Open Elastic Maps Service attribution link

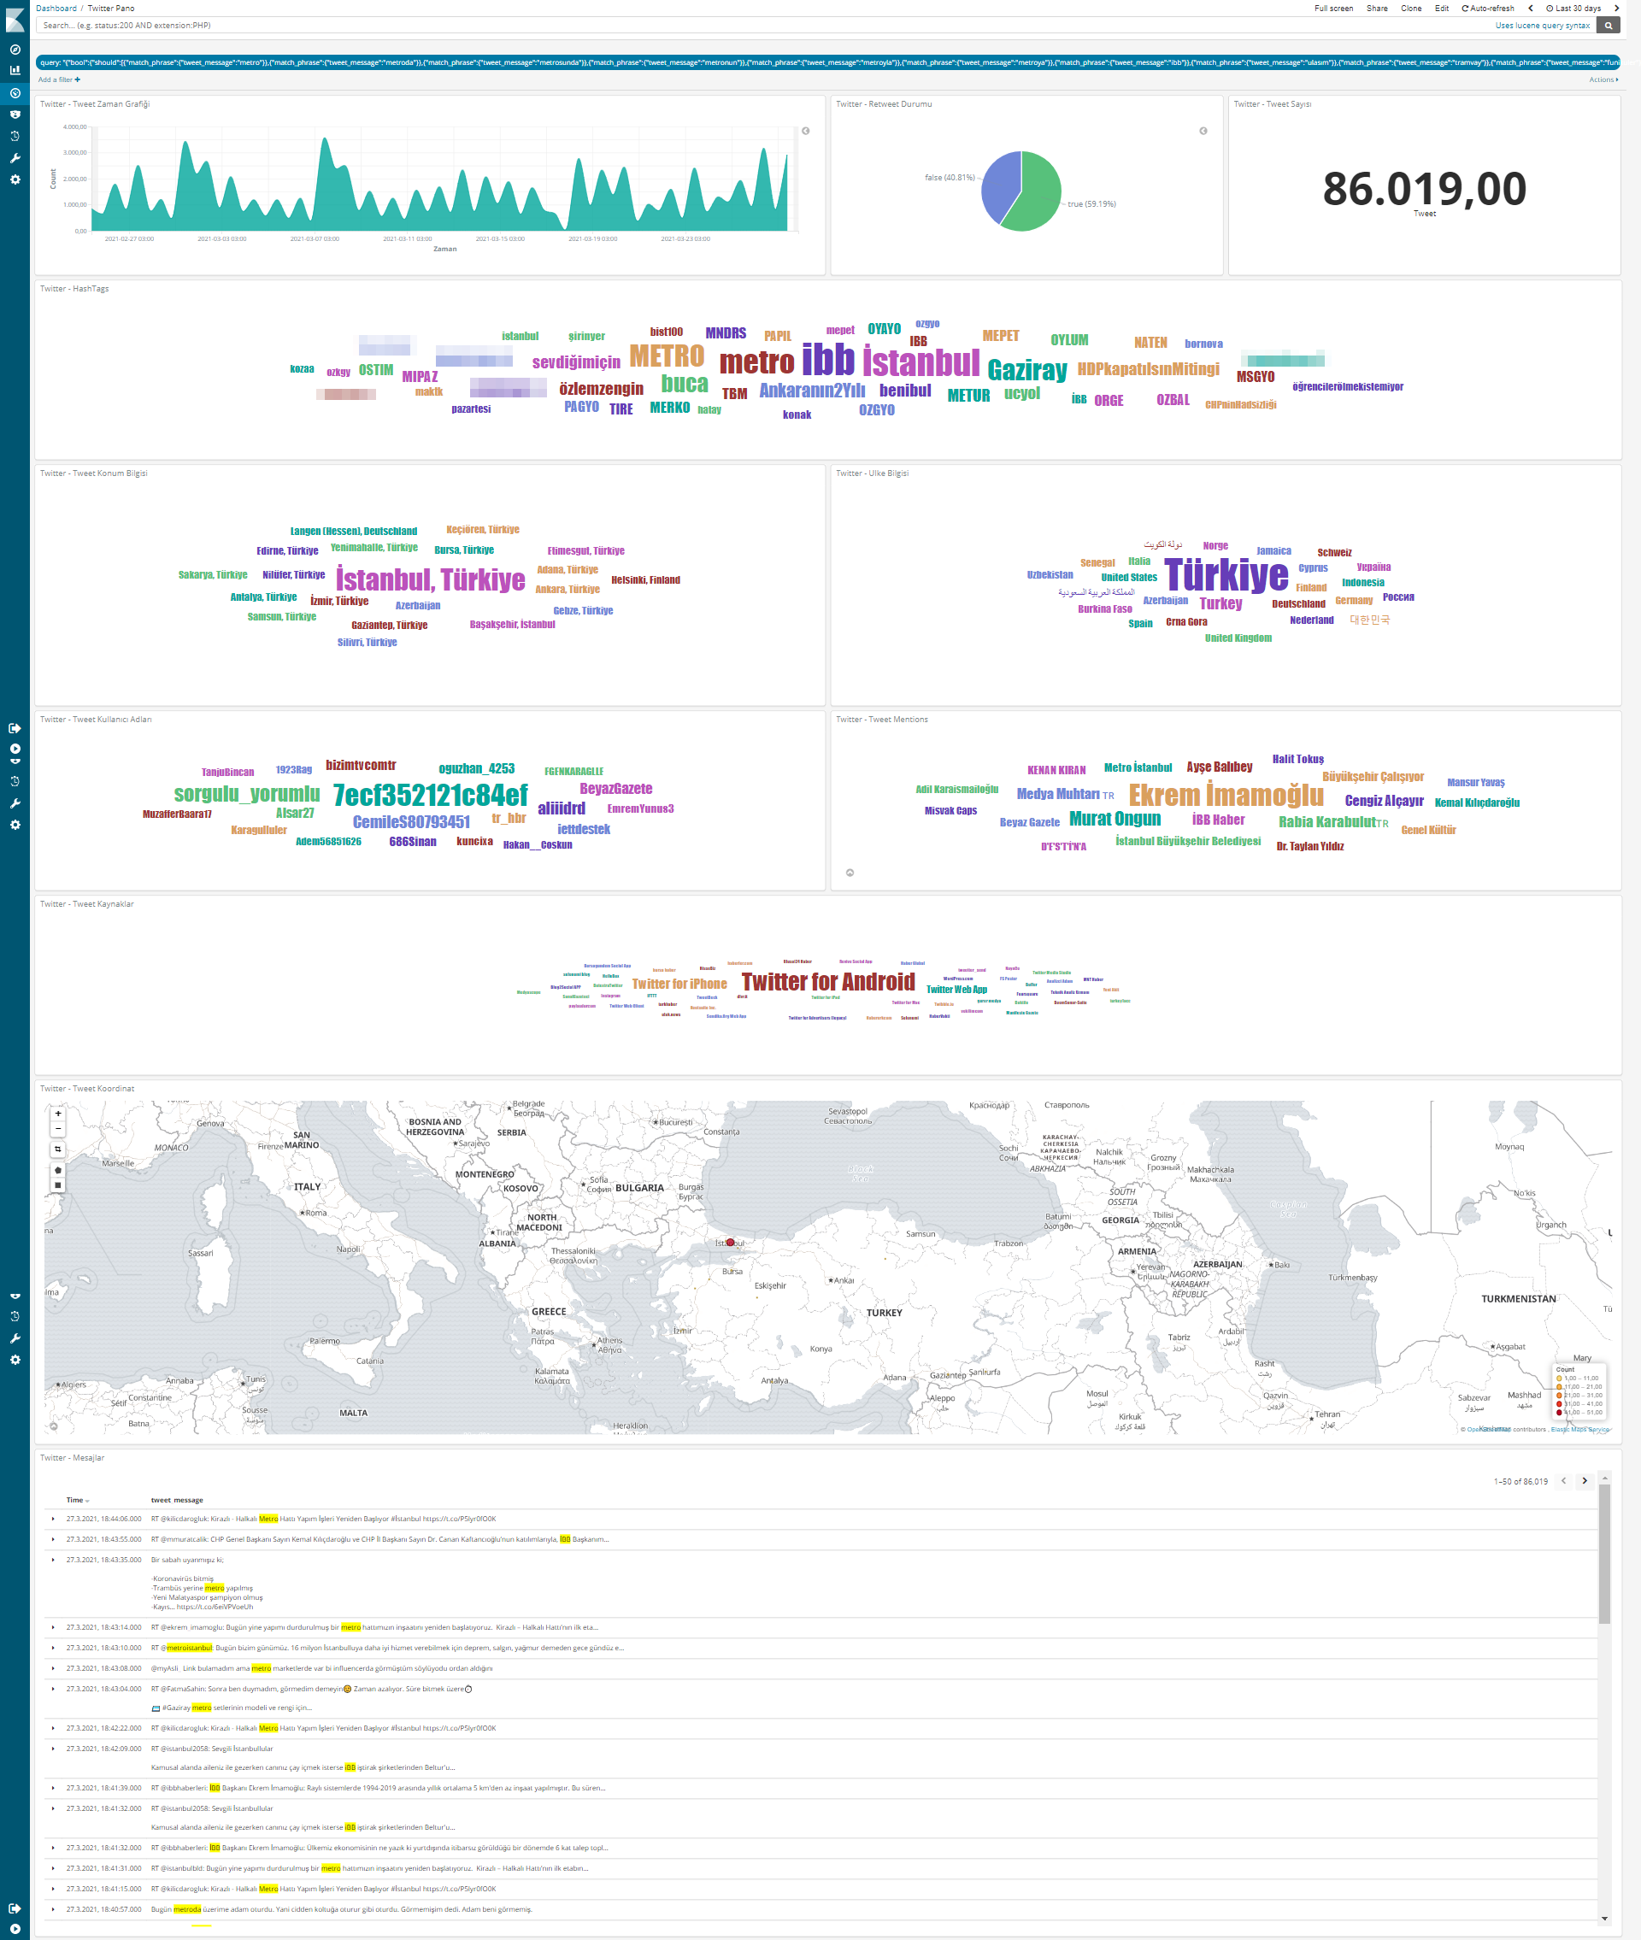[x=1579, y=1430]
